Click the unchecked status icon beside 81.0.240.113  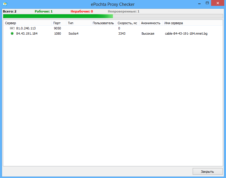tap(12, 28)
